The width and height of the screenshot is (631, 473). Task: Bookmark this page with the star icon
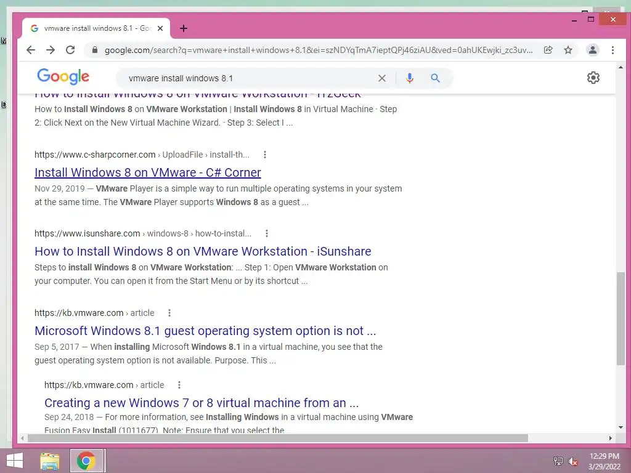click(x=568, y=50)
